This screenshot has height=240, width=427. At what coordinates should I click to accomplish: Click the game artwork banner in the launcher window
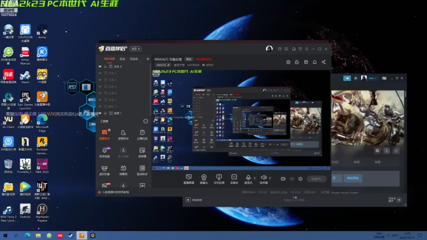(x=368, y=117)
